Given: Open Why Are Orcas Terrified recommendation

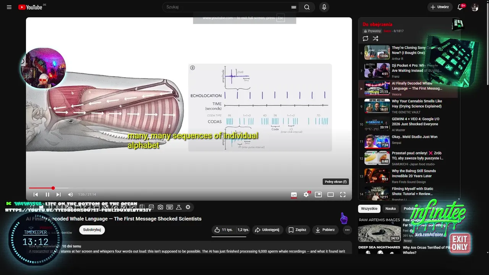Looking at the screenshot, I should (427, 250).
